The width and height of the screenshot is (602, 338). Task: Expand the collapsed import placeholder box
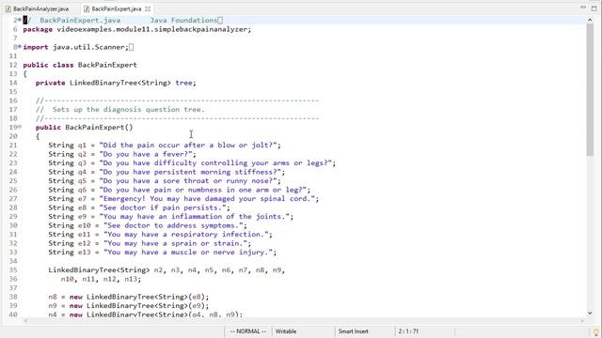[x=132, y=47]
